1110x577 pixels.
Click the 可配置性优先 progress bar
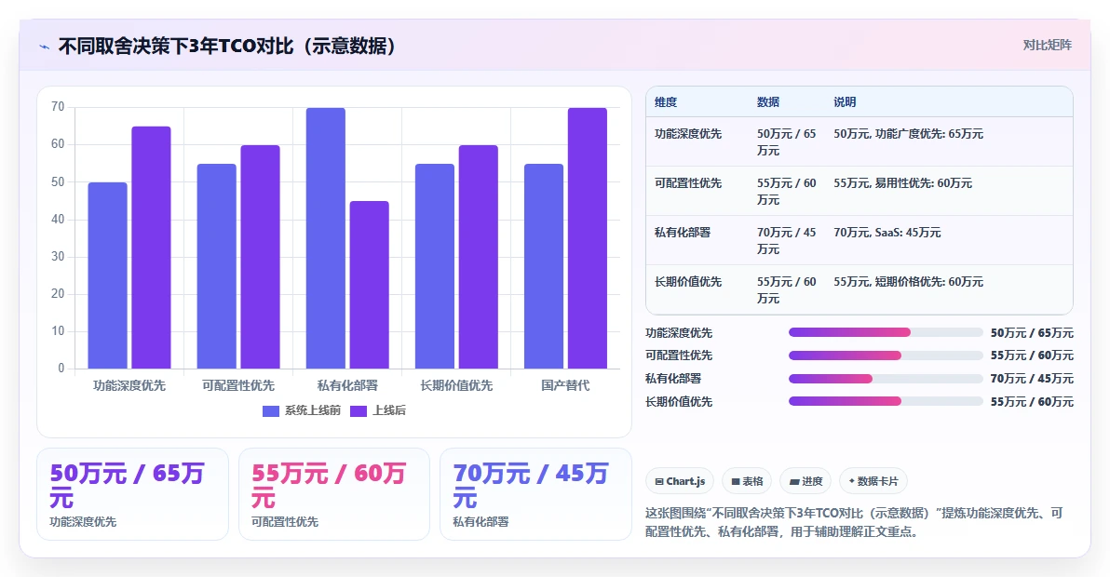click(886, 356)
